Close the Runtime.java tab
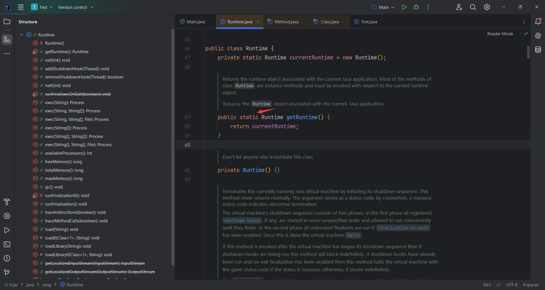Image resolution: width=545 pixels, height=290 pixels. [x=258, y=22]
